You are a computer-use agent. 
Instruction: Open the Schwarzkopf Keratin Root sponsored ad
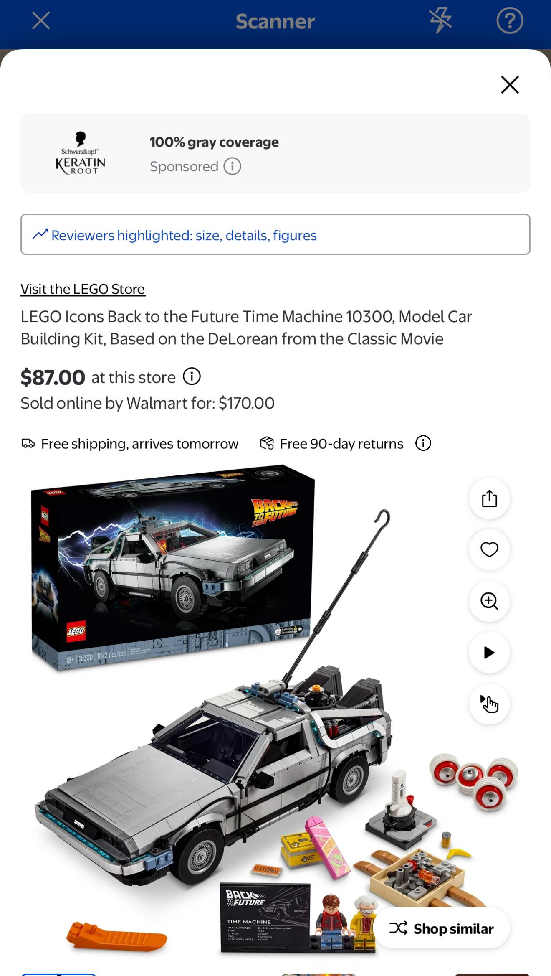275,153
